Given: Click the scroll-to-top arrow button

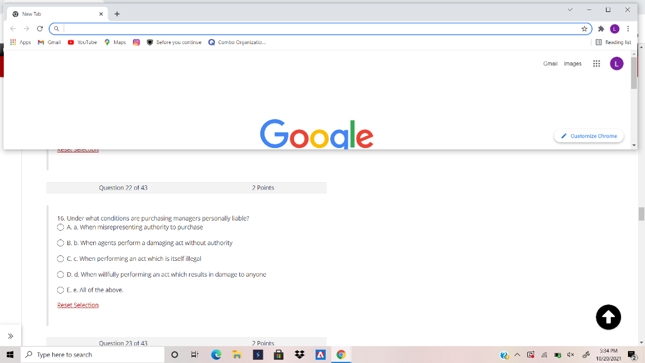Looking at the screenshot, I should [608, 317].
